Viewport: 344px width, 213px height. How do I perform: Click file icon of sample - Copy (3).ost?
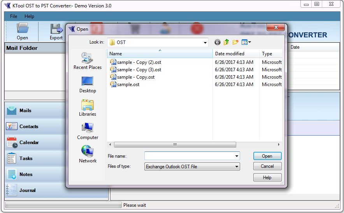point(113,70)
